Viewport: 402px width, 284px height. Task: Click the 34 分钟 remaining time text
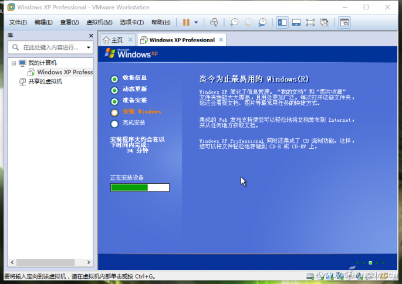(137, 150)
